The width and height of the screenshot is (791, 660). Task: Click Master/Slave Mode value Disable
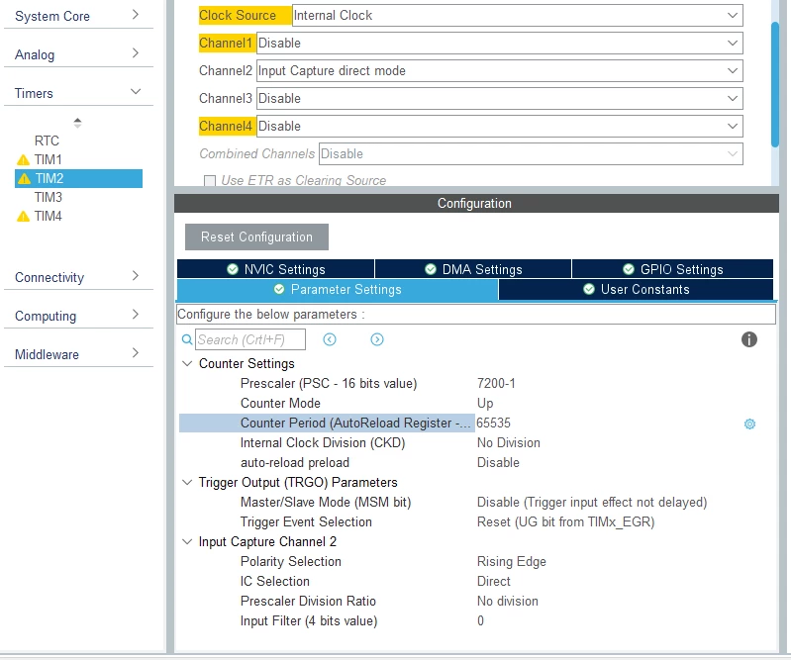592,503
